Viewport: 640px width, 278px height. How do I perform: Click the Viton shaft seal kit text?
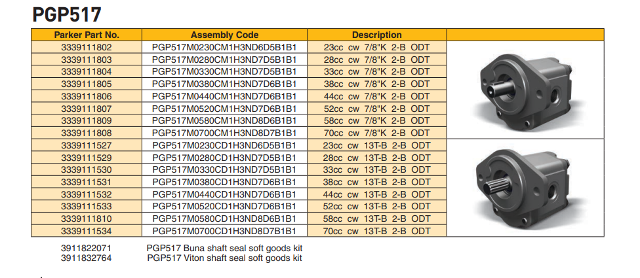[224, 258]
